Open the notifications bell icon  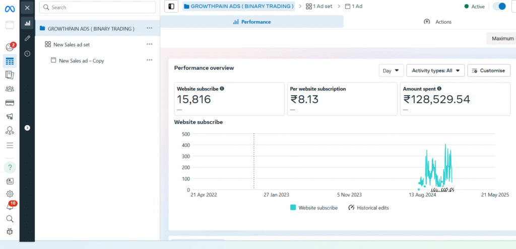pos(10,206)
